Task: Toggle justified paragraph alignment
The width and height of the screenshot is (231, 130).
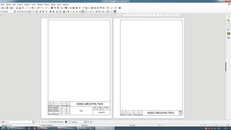Action: click(83, 12)
